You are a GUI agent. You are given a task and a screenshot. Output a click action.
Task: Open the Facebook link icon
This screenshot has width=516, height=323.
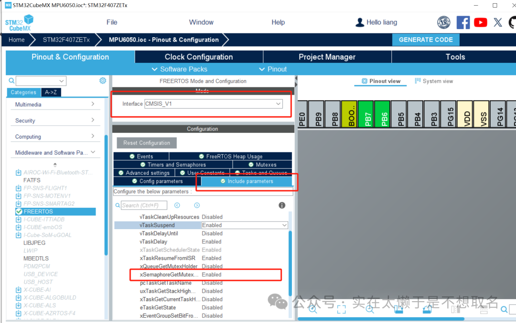pyautogui.click(x=463, y=22)
